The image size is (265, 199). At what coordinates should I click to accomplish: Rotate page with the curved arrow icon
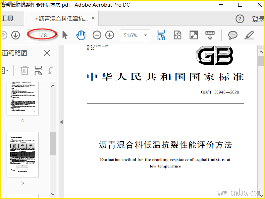(50, 70)
